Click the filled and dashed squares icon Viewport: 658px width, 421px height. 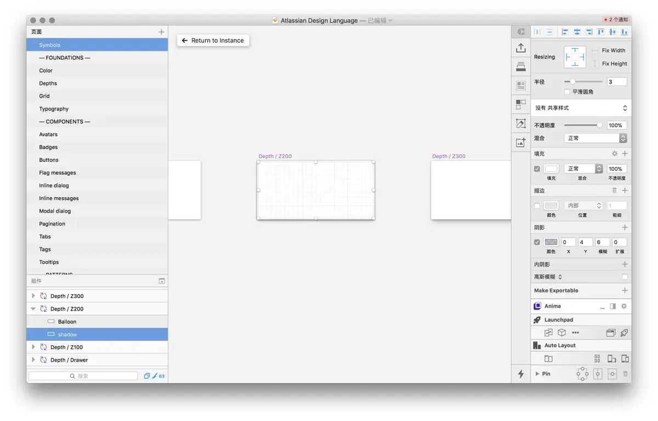pyautogui.click(x=521, y=104)
